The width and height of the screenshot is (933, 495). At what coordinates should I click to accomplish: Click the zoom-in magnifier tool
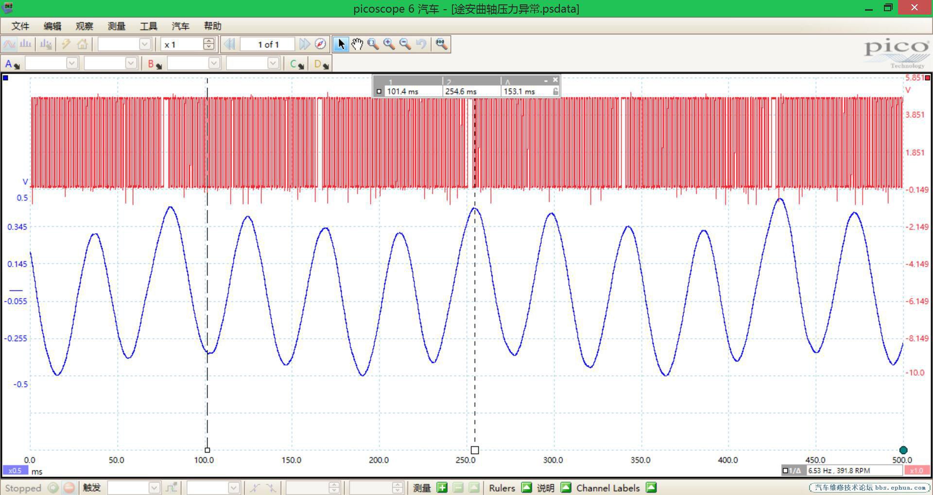pyautogui.click(x=389, y=44)
